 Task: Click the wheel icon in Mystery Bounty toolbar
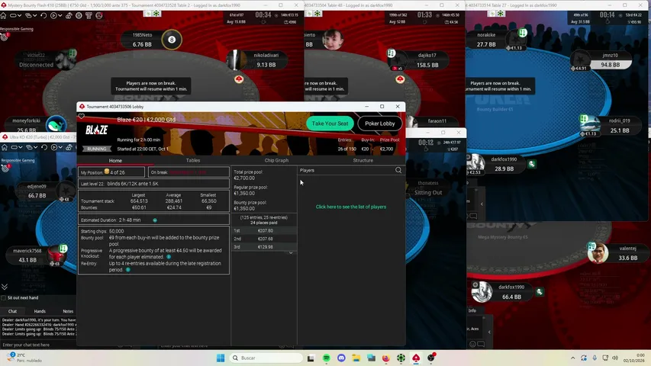coord(79,15)
